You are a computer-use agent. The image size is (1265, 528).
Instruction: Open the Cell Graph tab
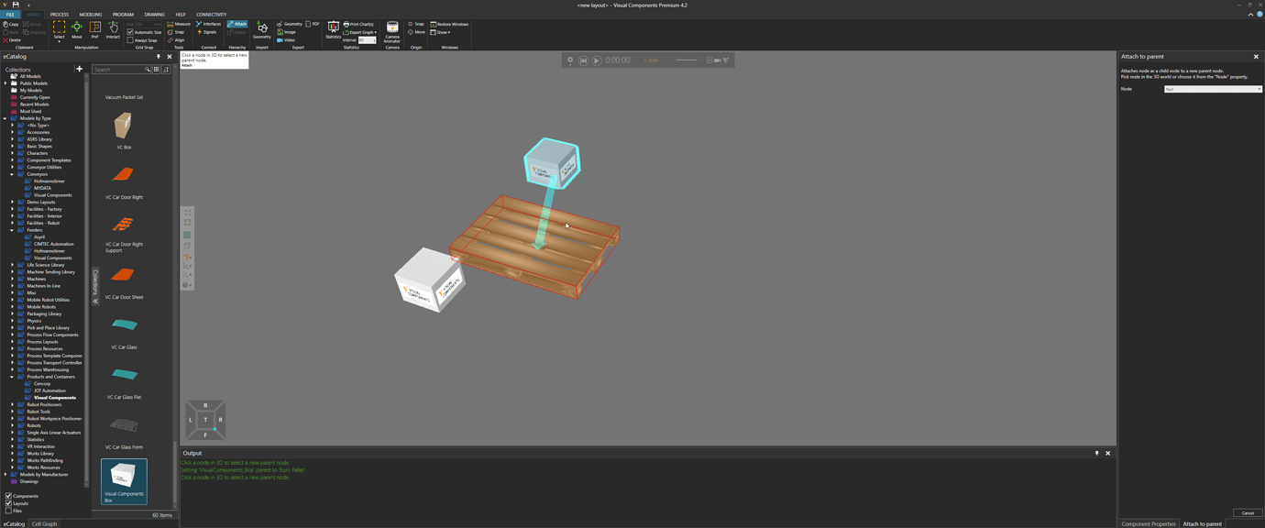pos(44,523)
